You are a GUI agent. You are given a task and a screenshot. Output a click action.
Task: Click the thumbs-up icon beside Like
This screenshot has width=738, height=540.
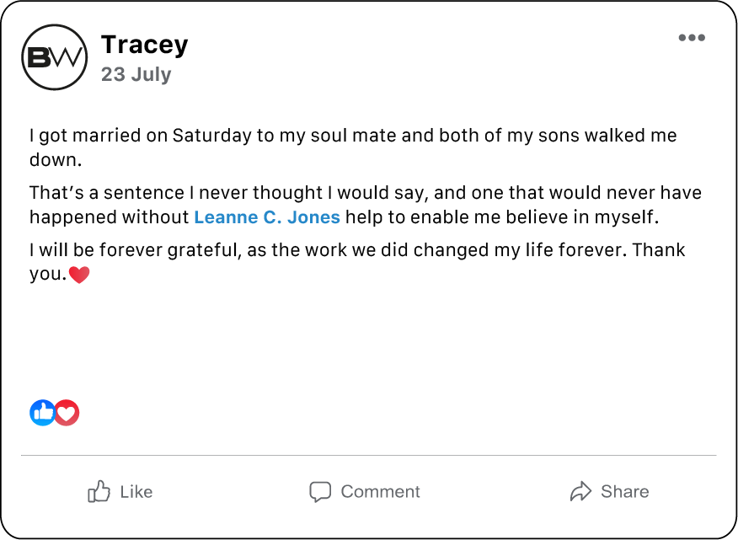click(x=99, y=492)
